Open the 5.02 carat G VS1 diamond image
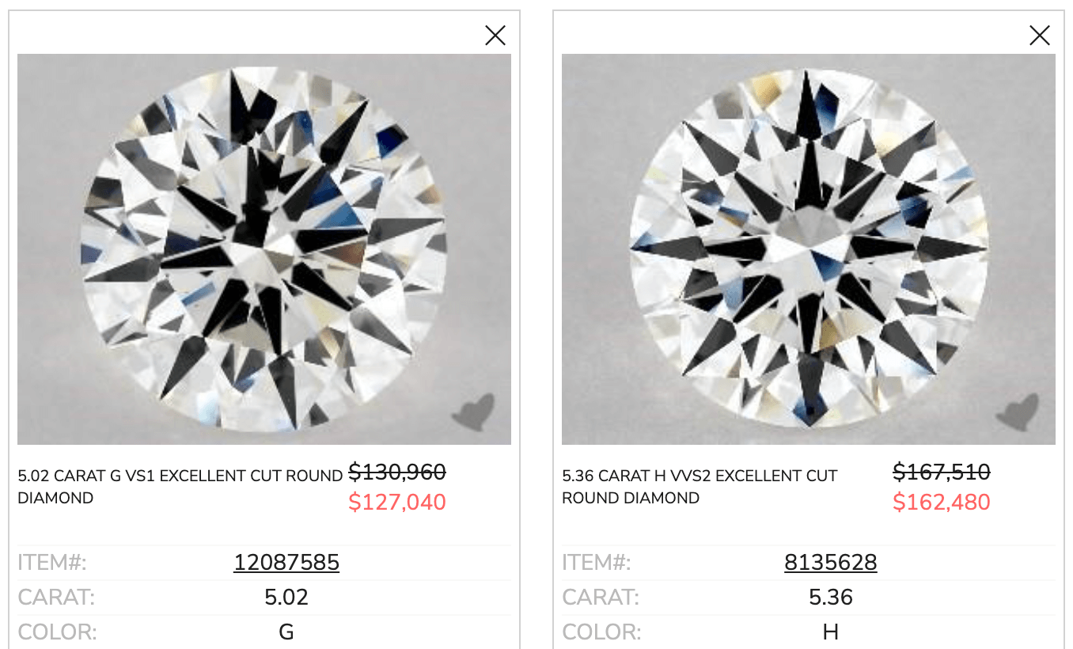The height and width of the screenshot is (649, 1073). pos(264,249)
